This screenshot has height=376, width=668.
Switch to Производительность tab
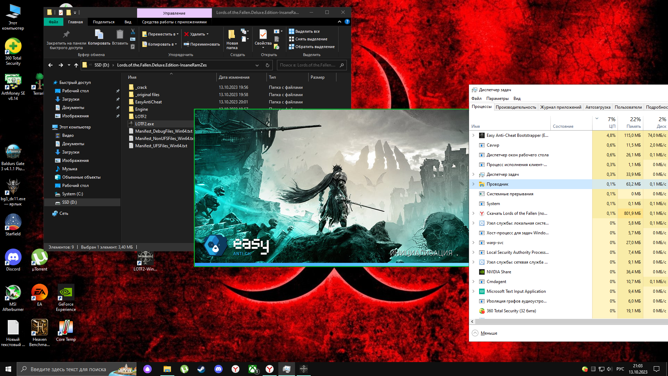click(516, 107)
